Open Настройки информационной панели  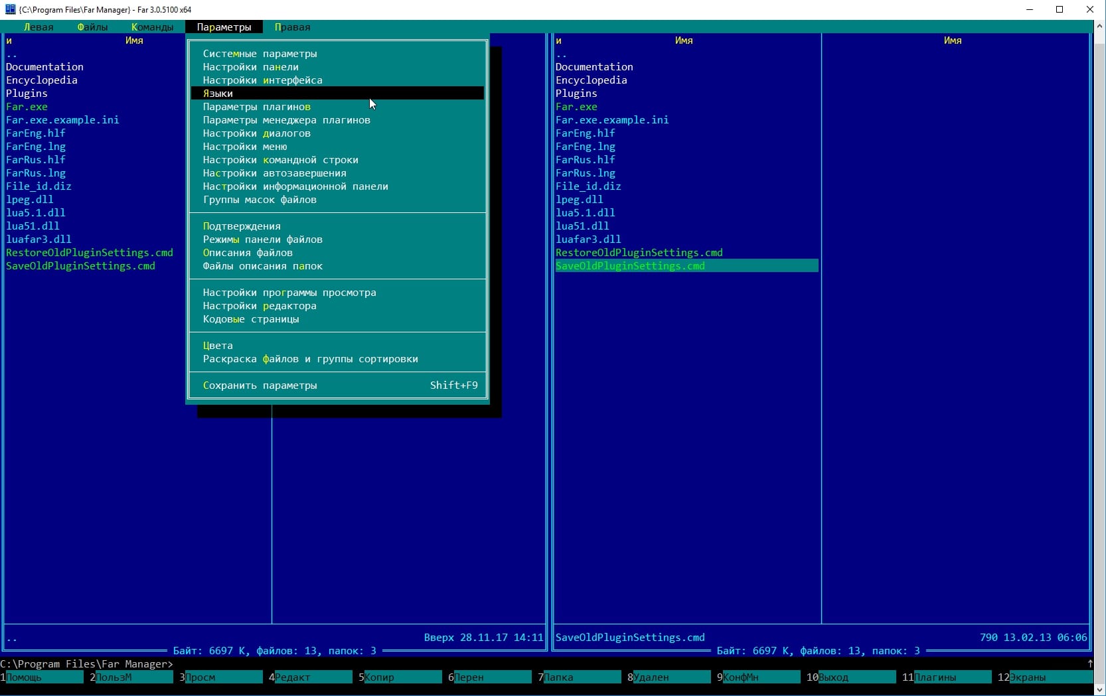click(337, 186)
